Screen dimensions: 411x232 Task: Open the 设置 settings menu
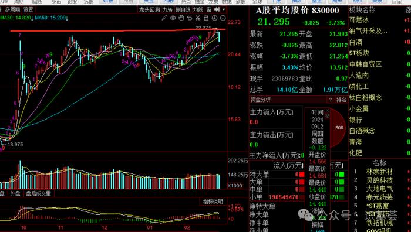point(28,10)
